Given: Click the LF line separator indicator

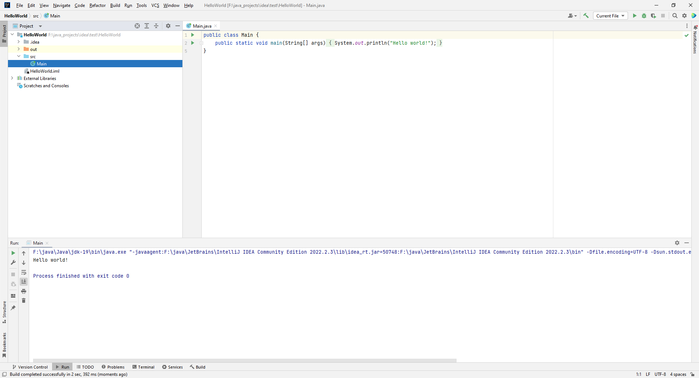Looking at the screenshot, I should click(x=648, y=374).
